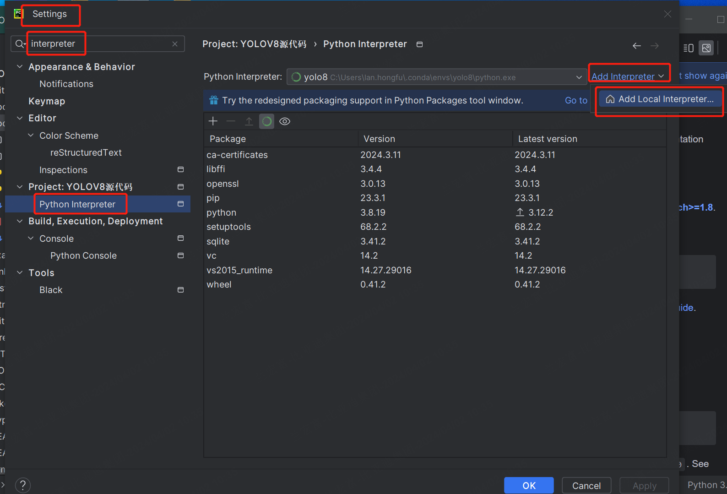Viewport: 727px width, 494px height.
Task: Click the project-scope icon on the Console row
Action: click(x=180, y=238)
